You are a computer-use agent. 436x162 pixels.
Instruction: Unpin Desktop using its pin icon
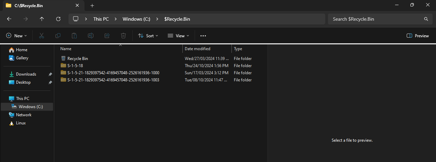click(50, 82)
